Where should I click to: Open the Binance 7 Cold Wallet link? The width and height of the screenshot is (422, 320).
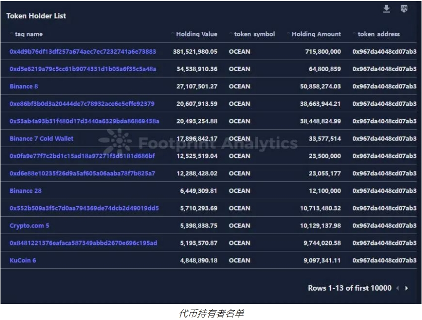41,139
